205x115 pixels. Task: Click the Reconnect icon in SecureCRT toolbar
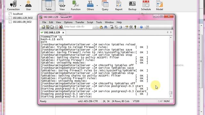coord(56,27)
